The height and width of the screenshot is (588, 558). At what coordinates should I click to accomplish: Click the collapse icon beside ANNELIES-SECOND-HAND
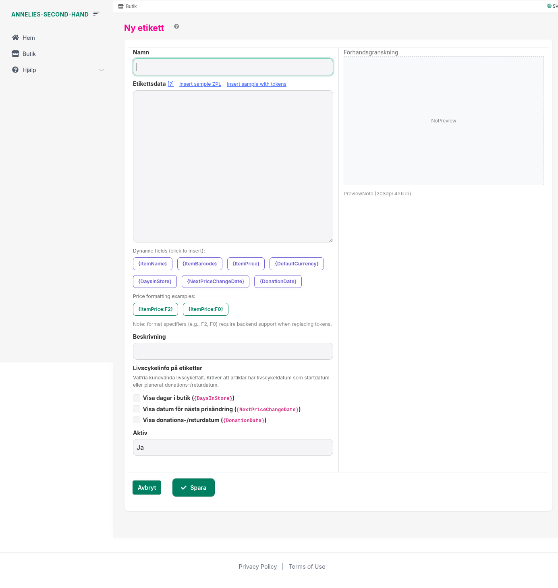[96, 13]
